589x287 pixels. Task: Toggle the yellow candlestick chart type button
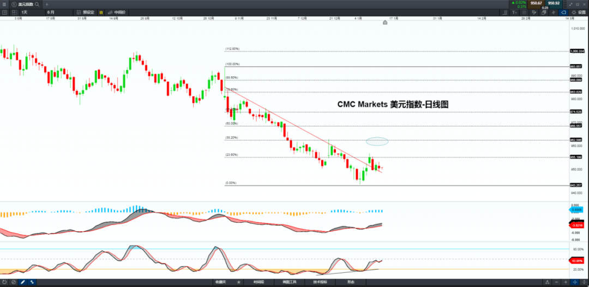click(101, 13)
